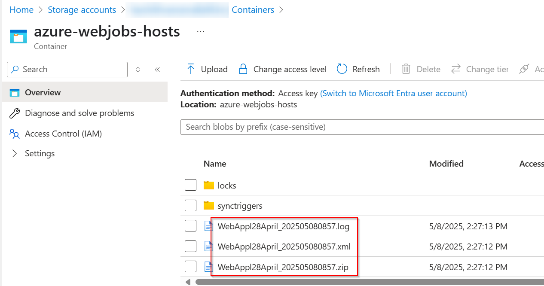Click the Change tier arrows icon
The width and height of the screenshot is (544, 286).
[456, 69]
